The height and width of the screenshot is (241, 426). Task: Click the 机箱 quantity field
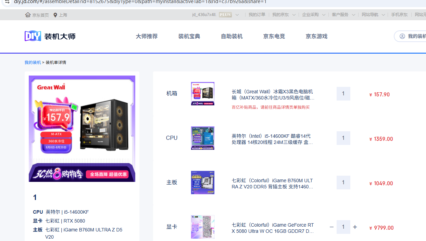point(343,94)
